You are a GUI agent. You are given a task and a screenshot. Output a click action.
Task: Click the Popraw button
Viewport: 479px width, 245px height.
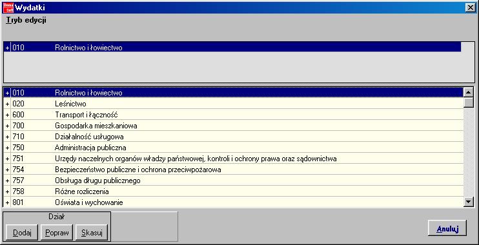[x=57, y=233]
